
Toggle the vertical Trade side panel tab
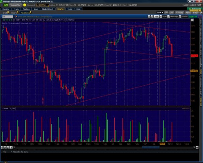(x=201, y=22)
